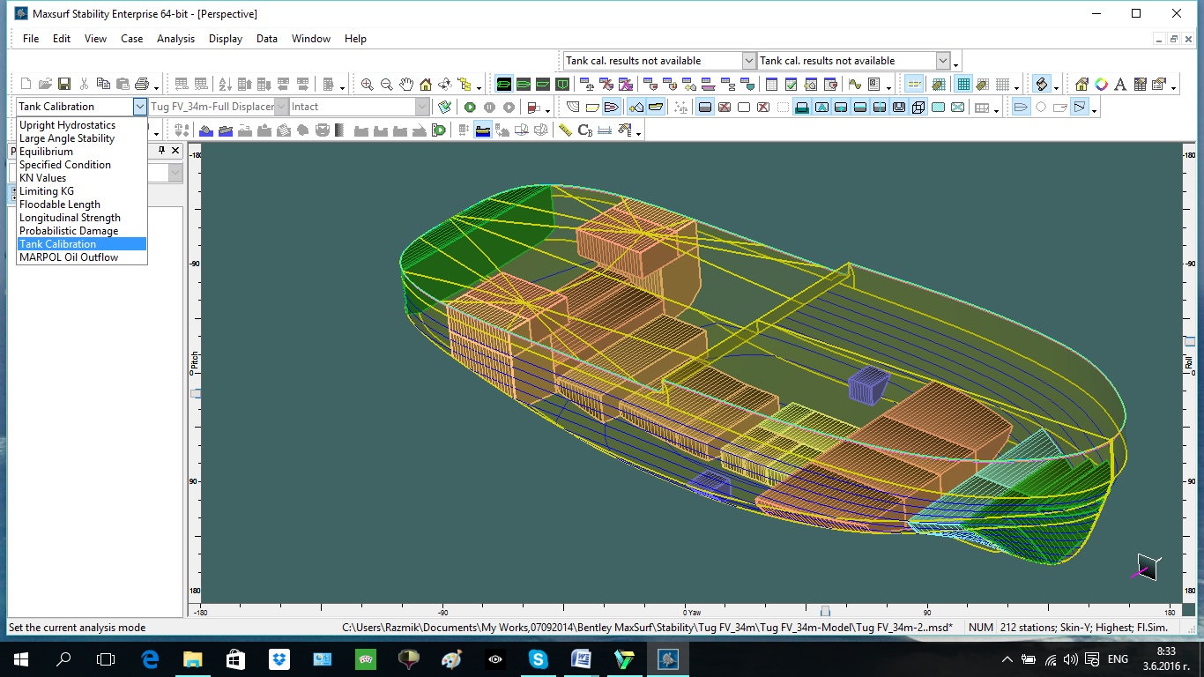Click the Print icon in toolbar
Image resolution: width=1204 pixels, height=677 pixels.
[x=141, y=85]
